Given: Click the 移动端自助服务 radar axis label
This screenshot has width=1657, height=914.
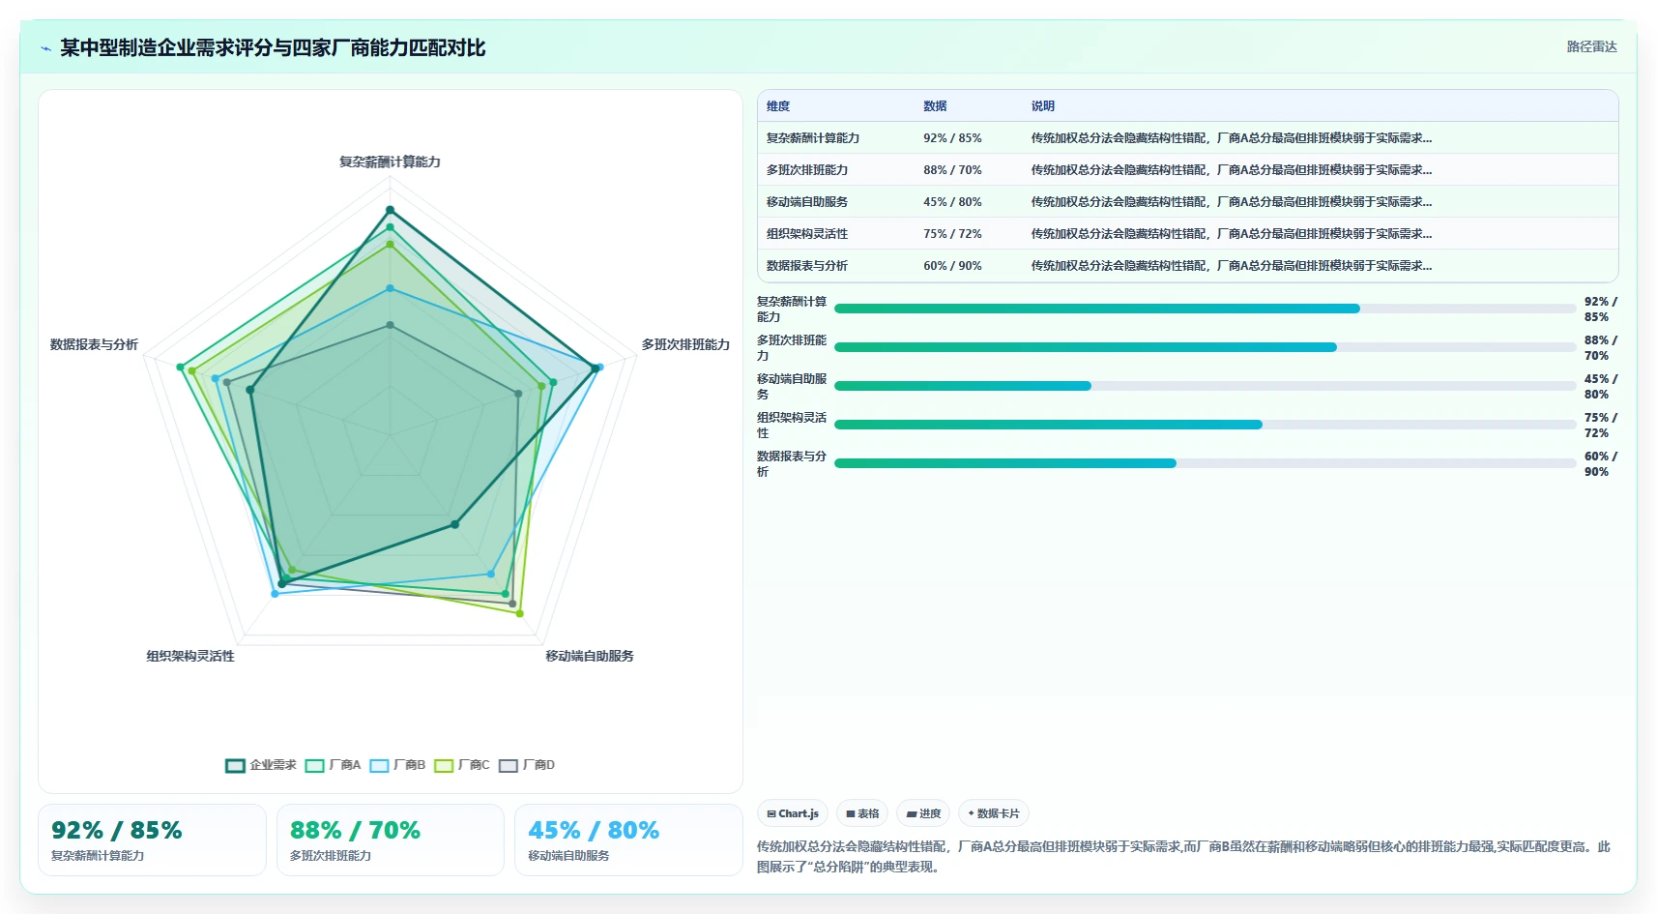Looking at the screenshot, I should point(590,656).
